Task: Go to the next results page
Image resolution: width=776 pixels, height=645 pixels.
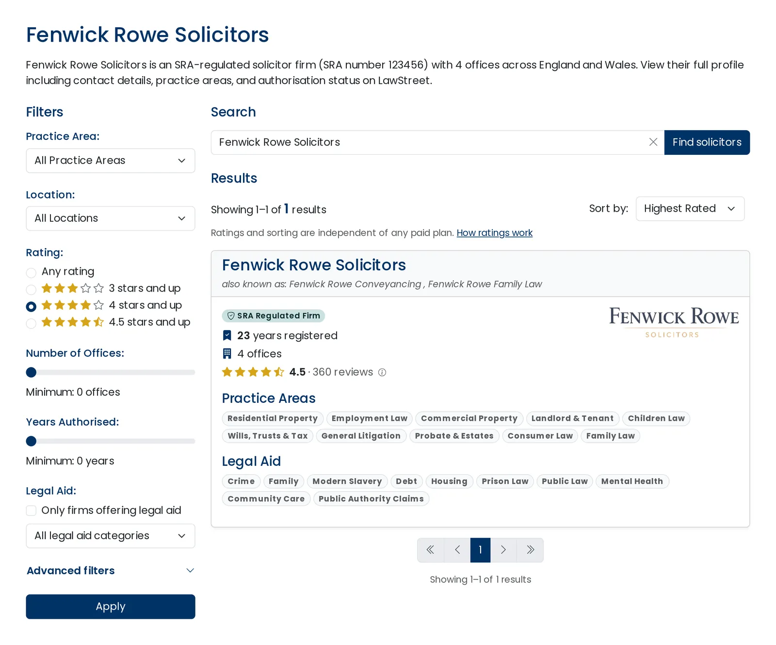Action: tap(503, 550)
